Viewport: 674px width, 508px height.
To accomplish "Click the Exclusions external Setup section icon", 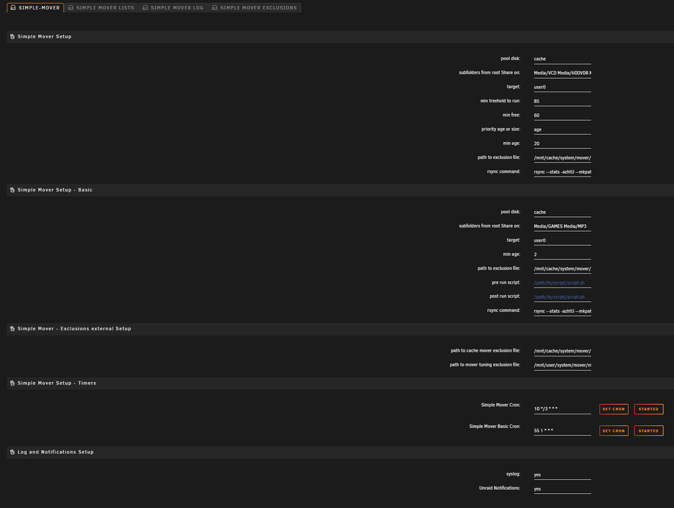I will [x=12, y=329].
